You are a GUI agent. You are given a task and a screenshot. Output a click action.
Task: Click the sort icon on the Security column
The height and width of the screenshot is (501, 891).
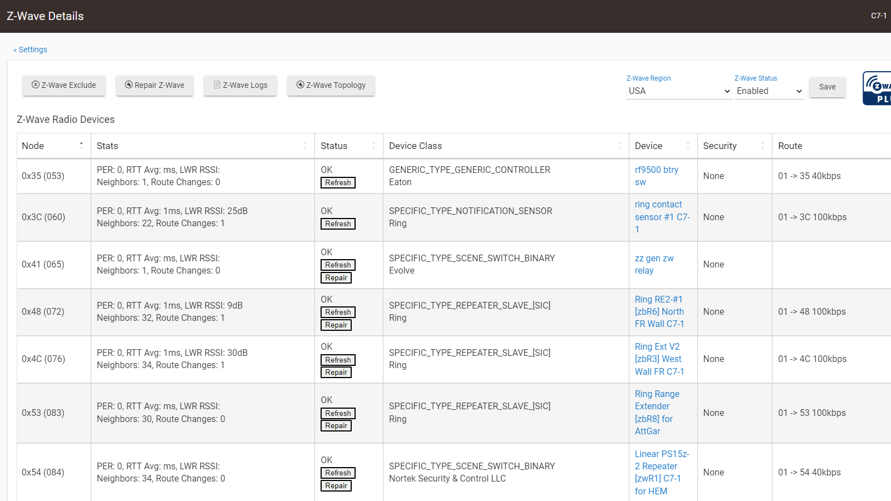763,145
